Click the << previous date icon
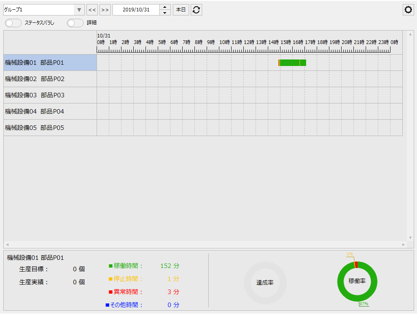 pos(92,9)
